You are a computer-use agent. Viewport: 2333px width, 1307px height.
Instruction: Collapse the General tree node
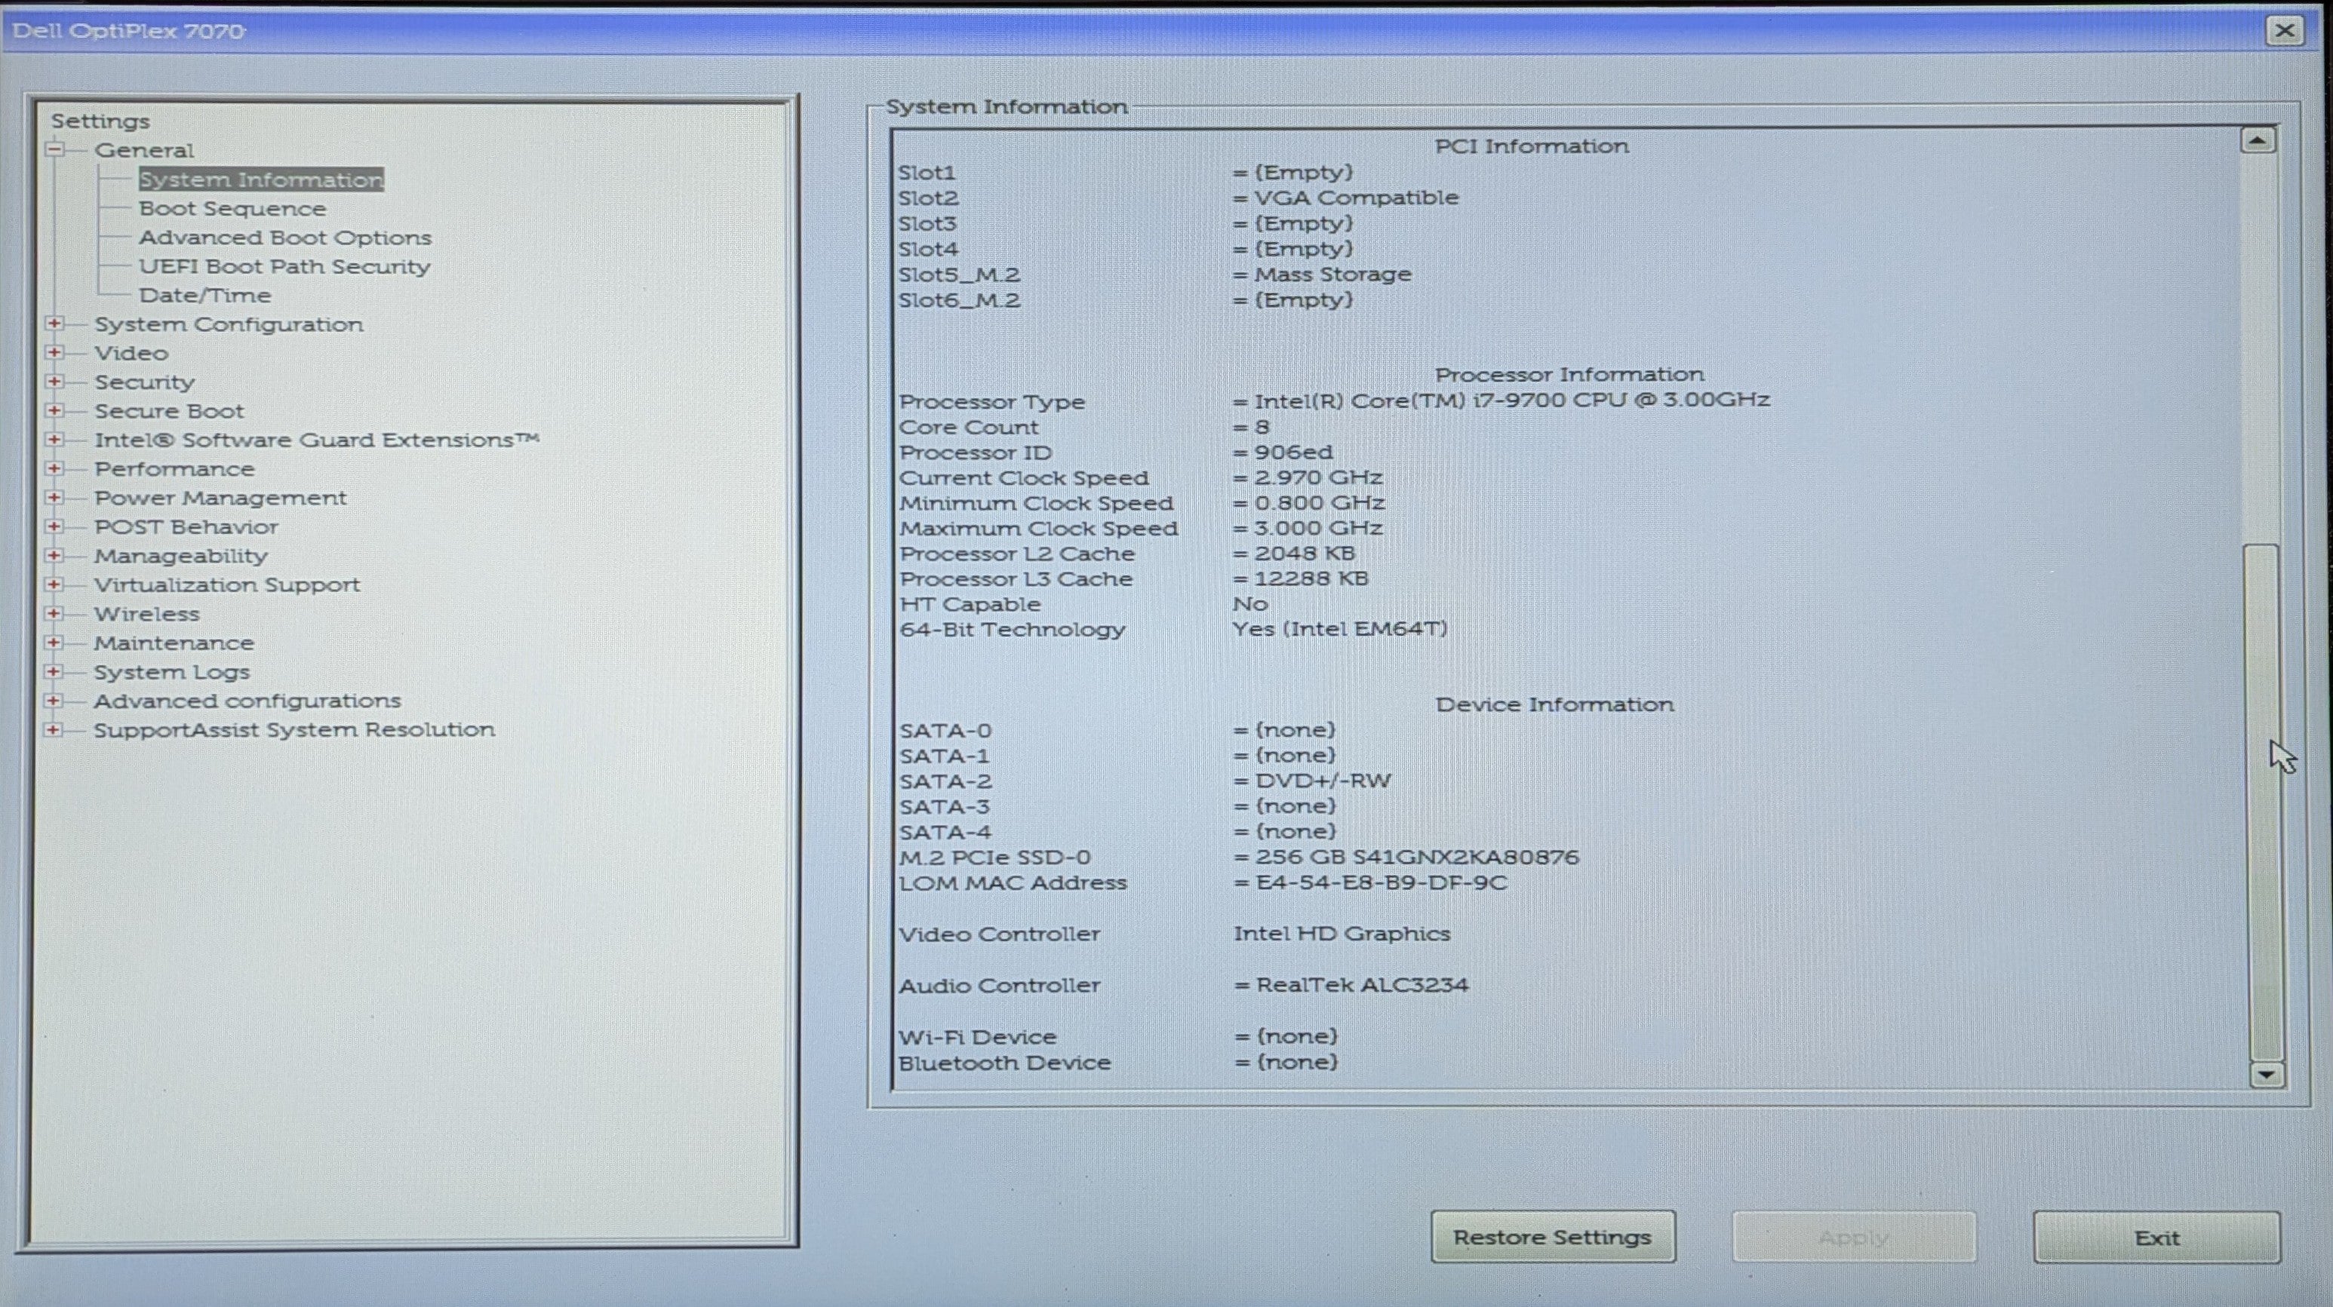point(55,149)
